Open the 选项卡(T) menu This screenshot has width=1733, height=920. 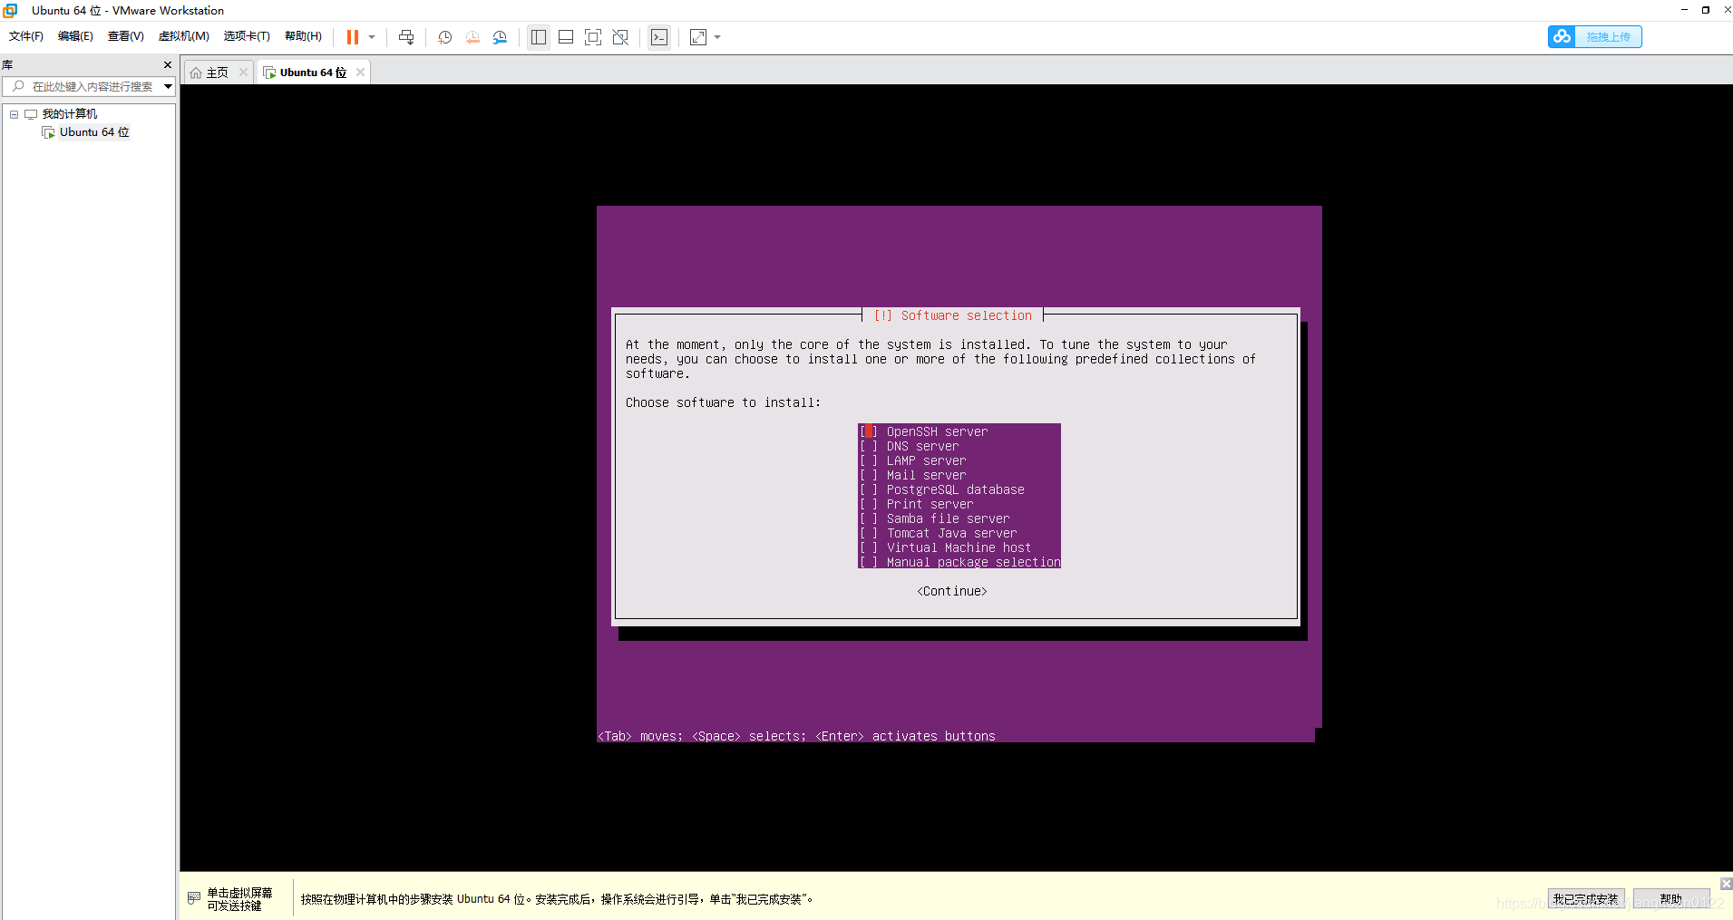pyautogui.click(x=247, y=36)
